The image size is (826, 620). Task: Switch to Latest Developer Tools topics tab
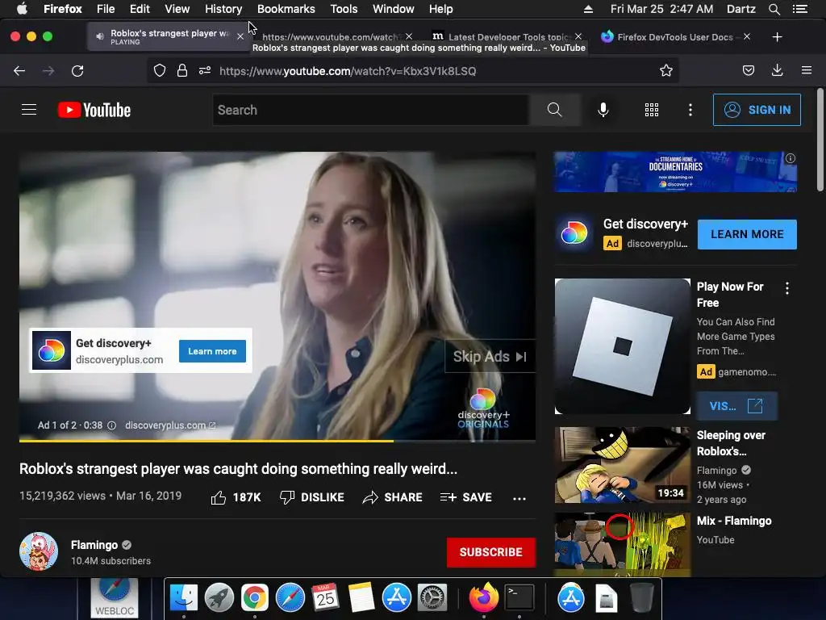click(502, 37)
